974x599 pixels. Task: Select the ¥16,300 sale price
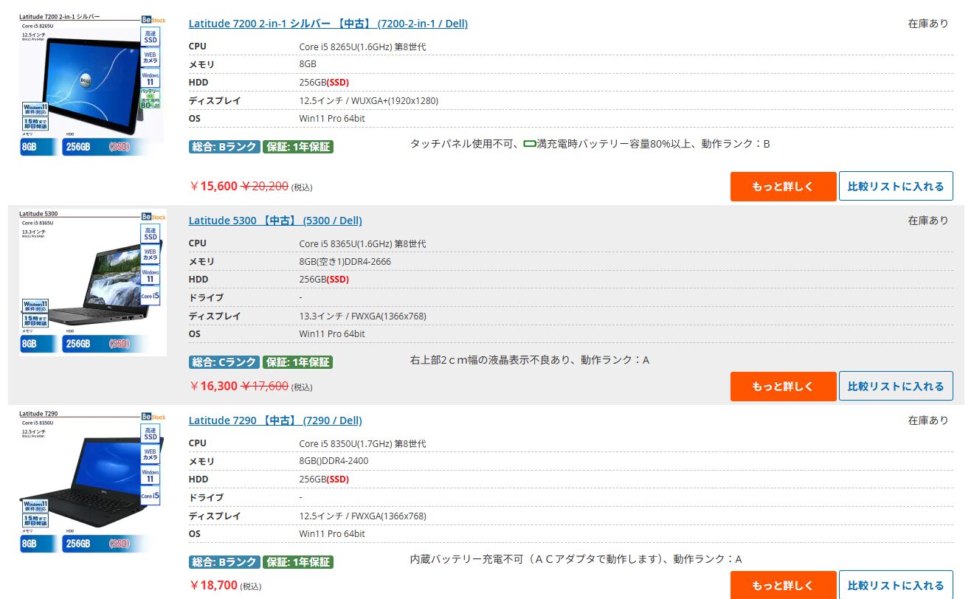[213, 386]
